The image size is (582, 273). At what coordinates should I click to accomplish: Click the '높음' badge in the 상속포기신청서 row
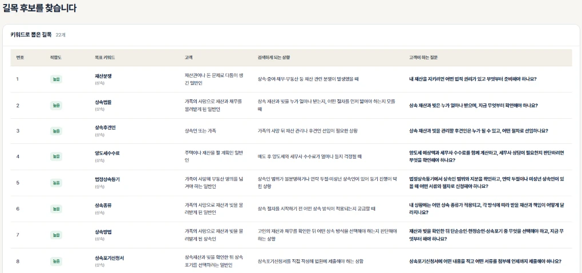tap(56, 261)
